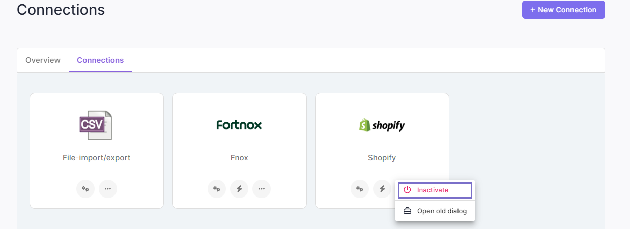Open three-dot menu on File-import/export card
This screenshot has height=229, width=630.
(x=108, y=189)
